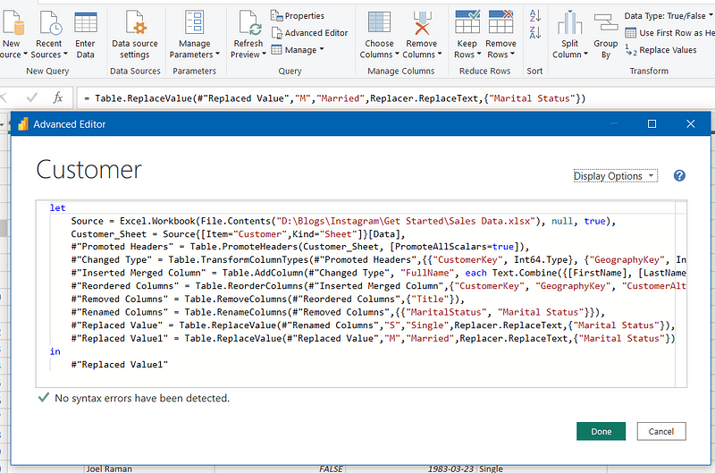Click the Enter Data table icon

tap(86, 24)
